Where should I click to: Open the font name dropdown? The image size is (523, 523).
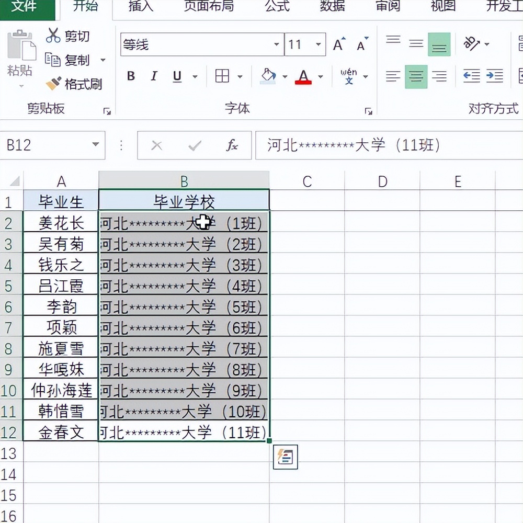click(277, 45)
